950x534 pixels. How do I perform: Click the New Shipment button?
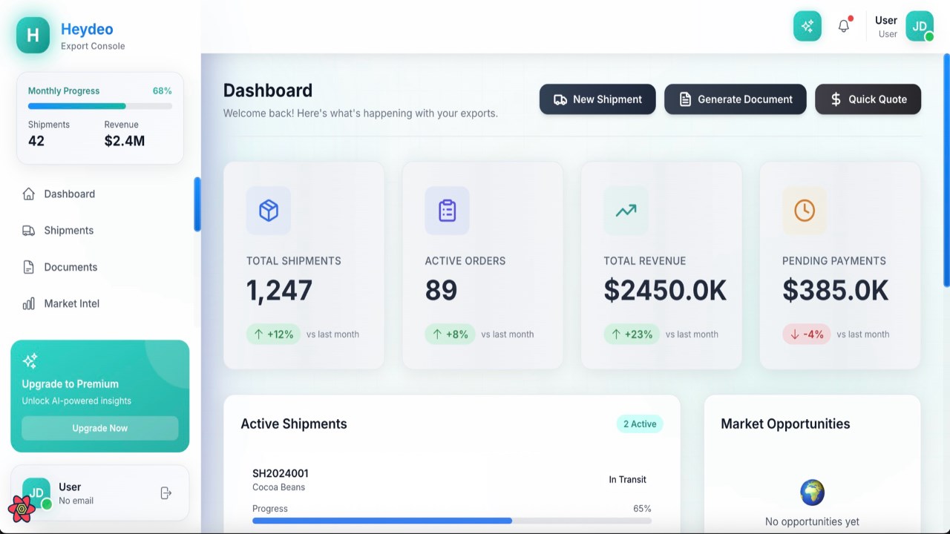(597, 99)
